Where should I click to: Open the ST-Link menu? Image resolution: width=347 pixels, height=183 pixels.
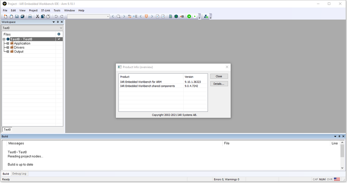(x=46, y=10)
